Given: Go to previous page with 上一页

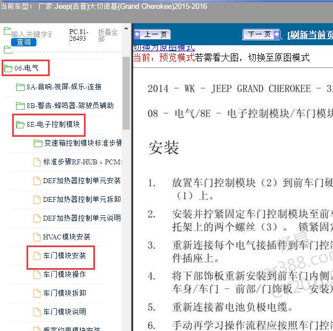Looking at the screenshot, I should point(152,34).
